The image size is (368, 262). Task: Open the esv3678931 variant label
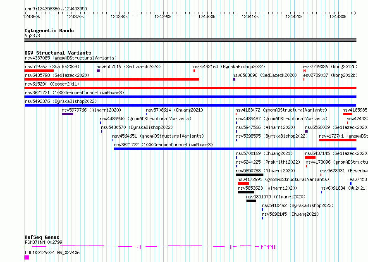click(x=344, y=171)
